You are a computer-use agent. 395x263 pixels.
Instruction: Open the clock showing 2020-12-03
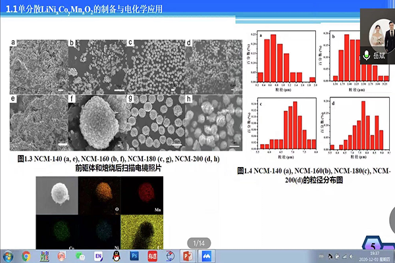(x=377, y=256)
